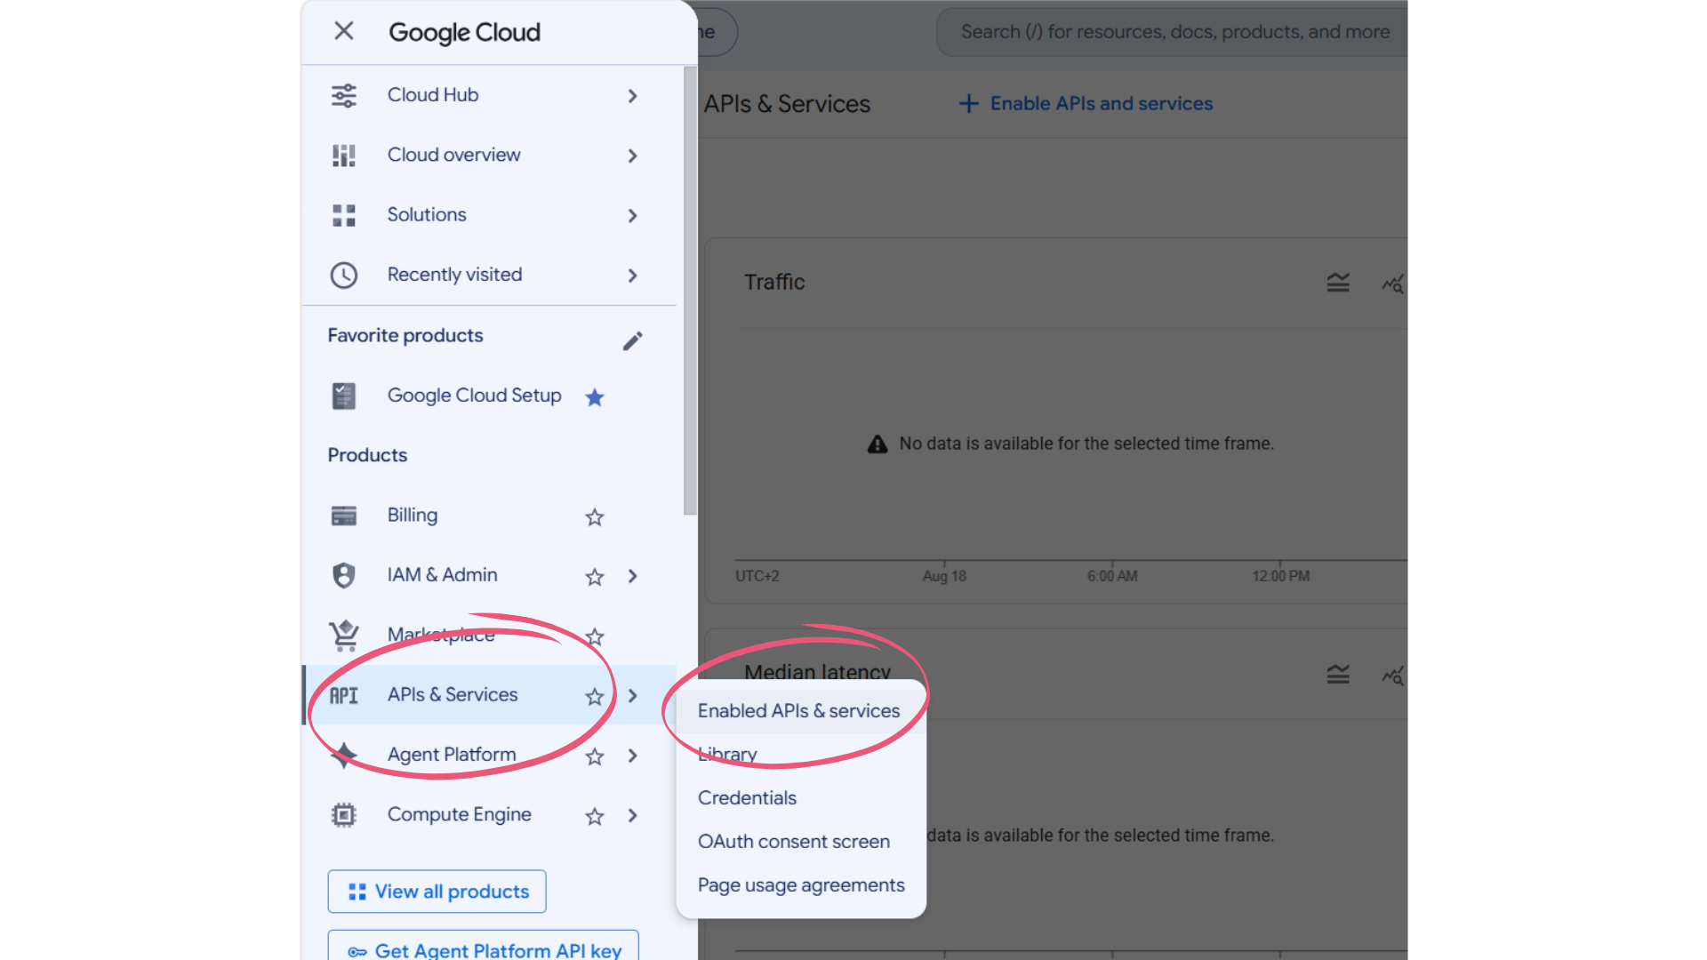Expand the Solutions submenu arrow

click(632, 216)
